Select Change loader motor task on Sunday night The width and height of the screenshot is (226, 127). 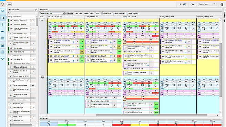click(x=103, y=101)
